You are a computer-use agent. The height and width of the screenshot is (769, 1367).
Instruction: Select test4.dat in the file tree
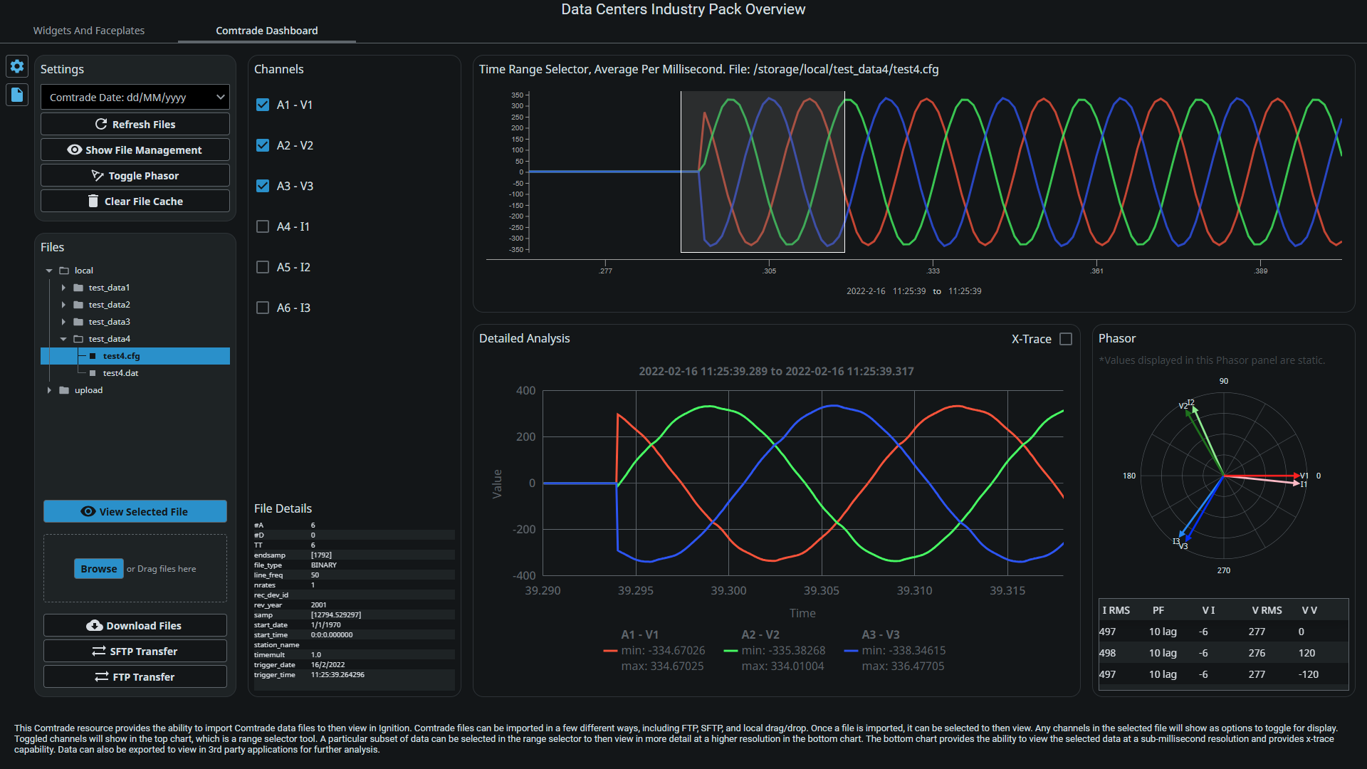coord(135,373)
